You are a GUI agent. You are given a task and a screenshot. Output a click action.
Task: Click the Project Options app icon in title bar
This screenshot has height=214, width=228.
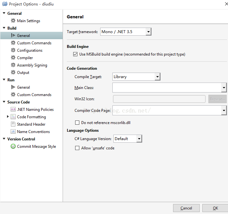pyautogui.click(x=4, y=4)
